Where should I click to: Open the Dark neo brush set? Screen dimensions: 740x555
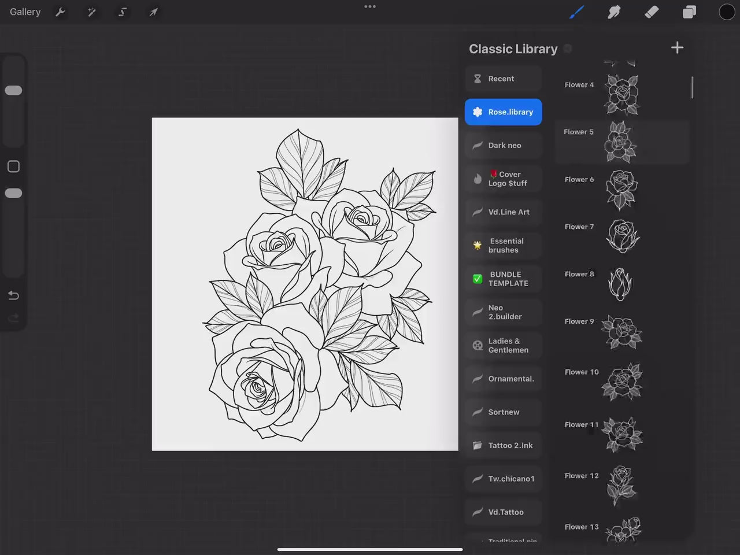504,145
